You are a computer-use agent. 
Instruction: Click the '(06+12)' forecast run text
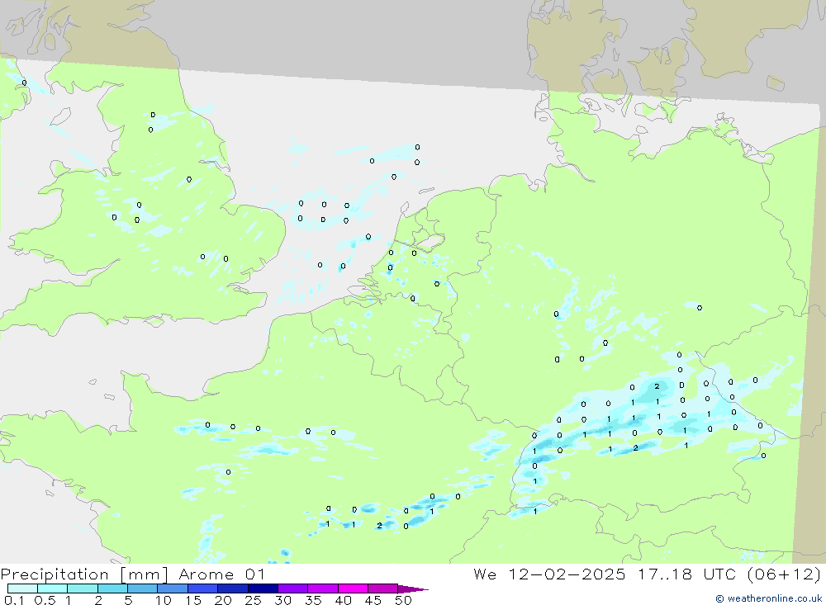[785, 574]
